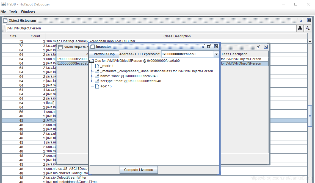Close the Show Objects window
The width and height of the screenshot is (315, 183).
pyautogui.click(x=266, y=47)
